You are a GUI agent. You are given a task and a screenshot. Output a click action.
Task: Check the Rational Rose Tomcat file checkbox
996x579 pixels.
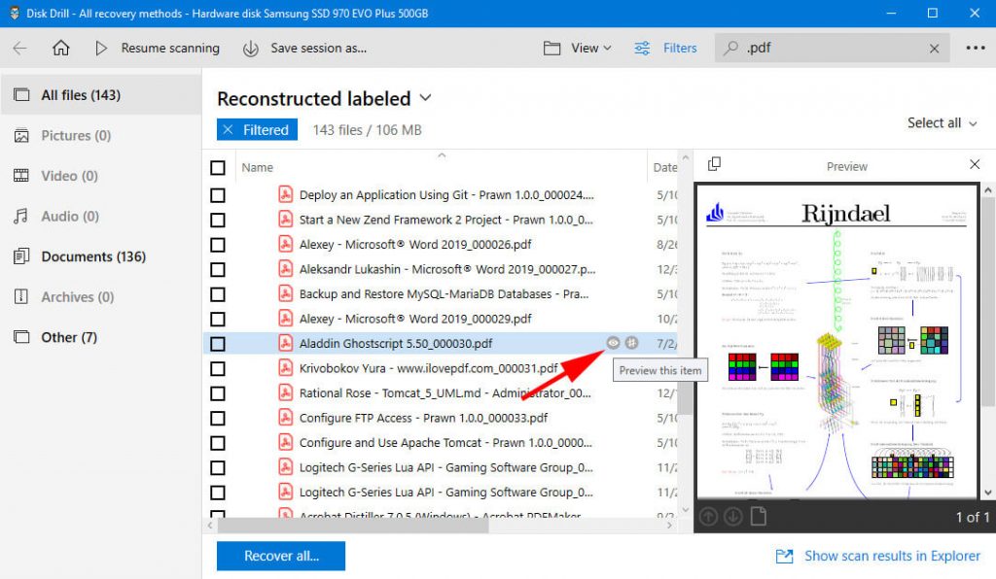coord(218,392)
